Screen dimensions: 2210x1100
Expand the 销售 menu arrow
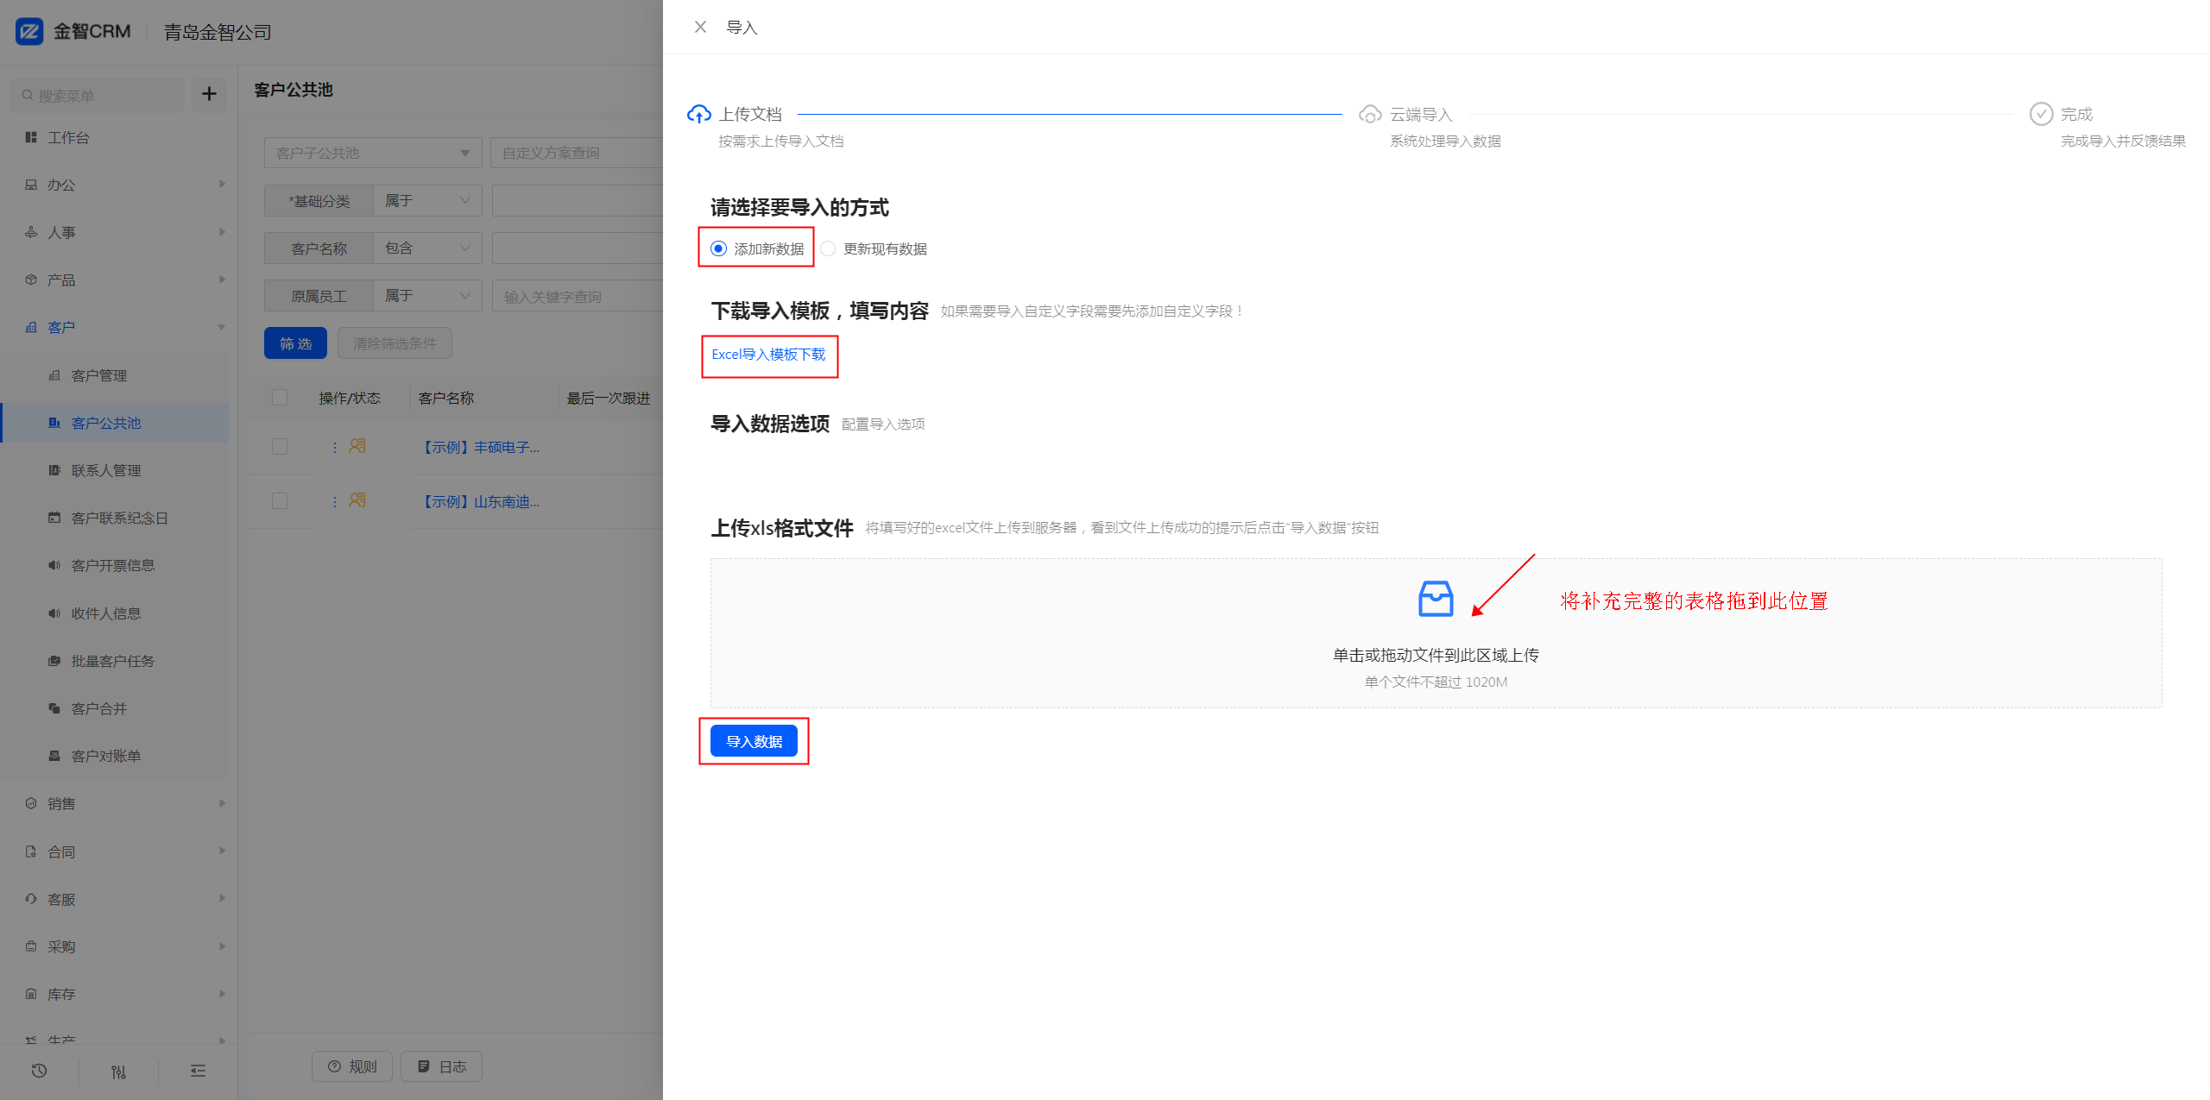222,802
